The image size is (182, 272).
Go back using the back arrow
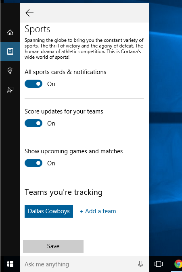point(29,13)
